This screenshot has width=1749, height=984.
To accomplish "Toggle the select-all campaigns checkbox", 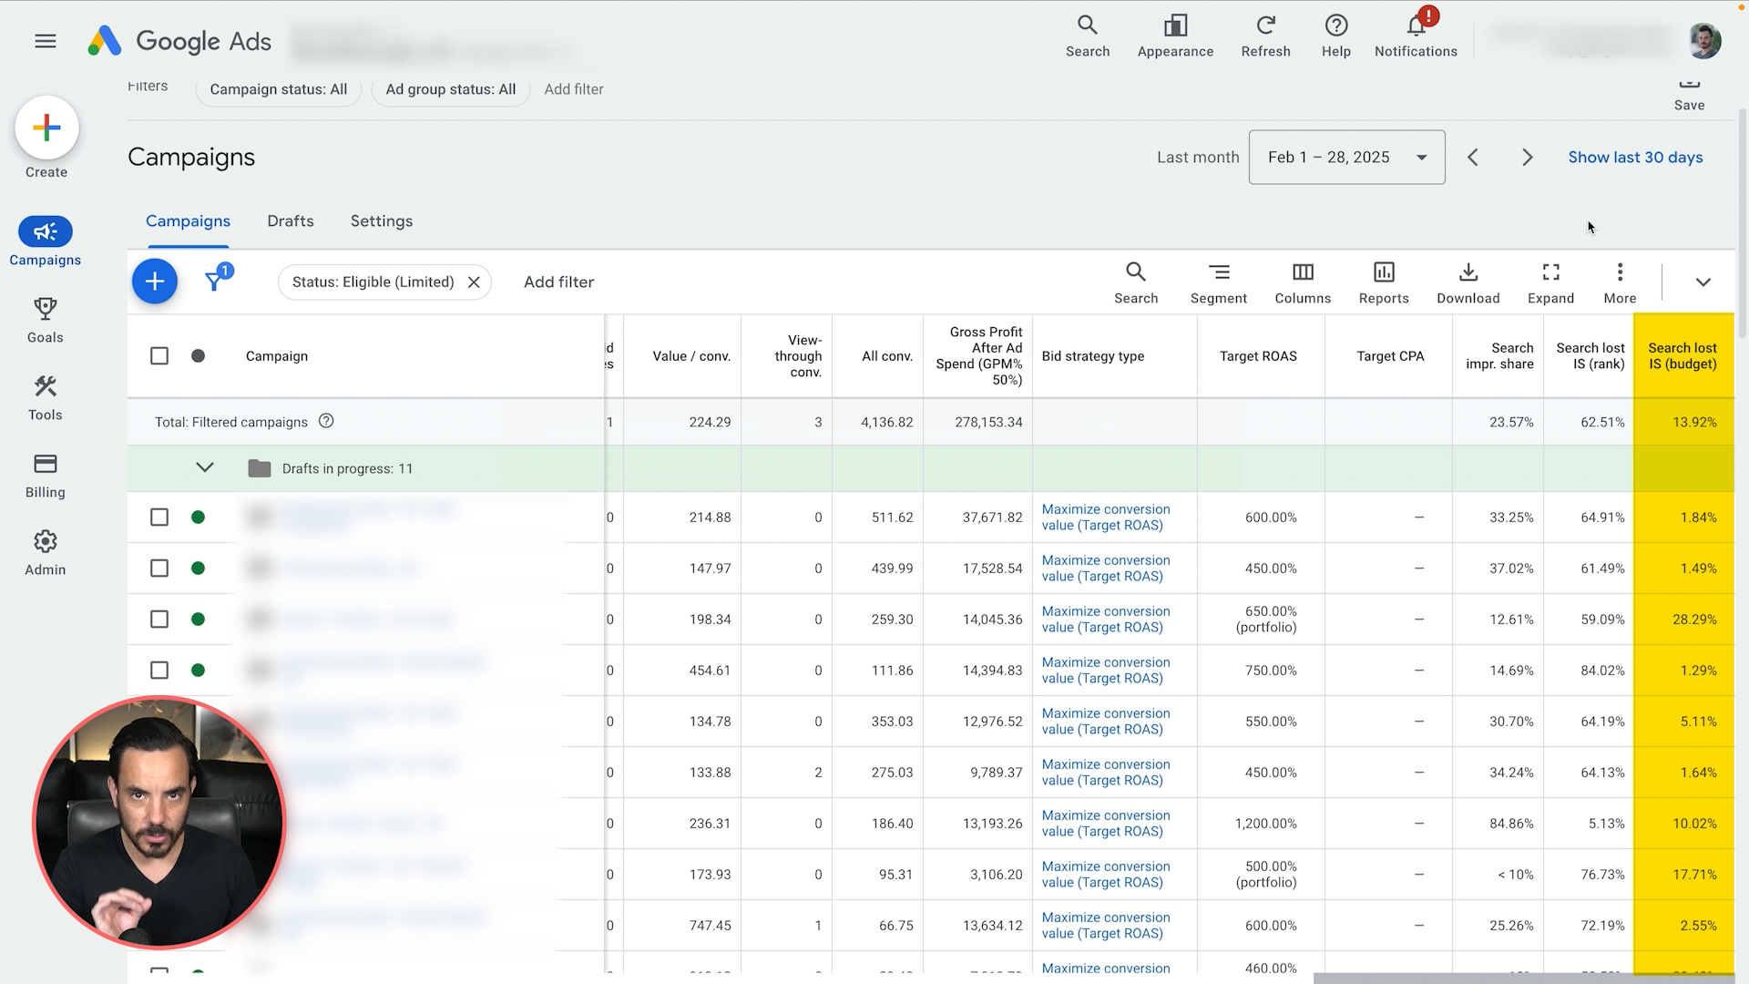I will 159,356.
